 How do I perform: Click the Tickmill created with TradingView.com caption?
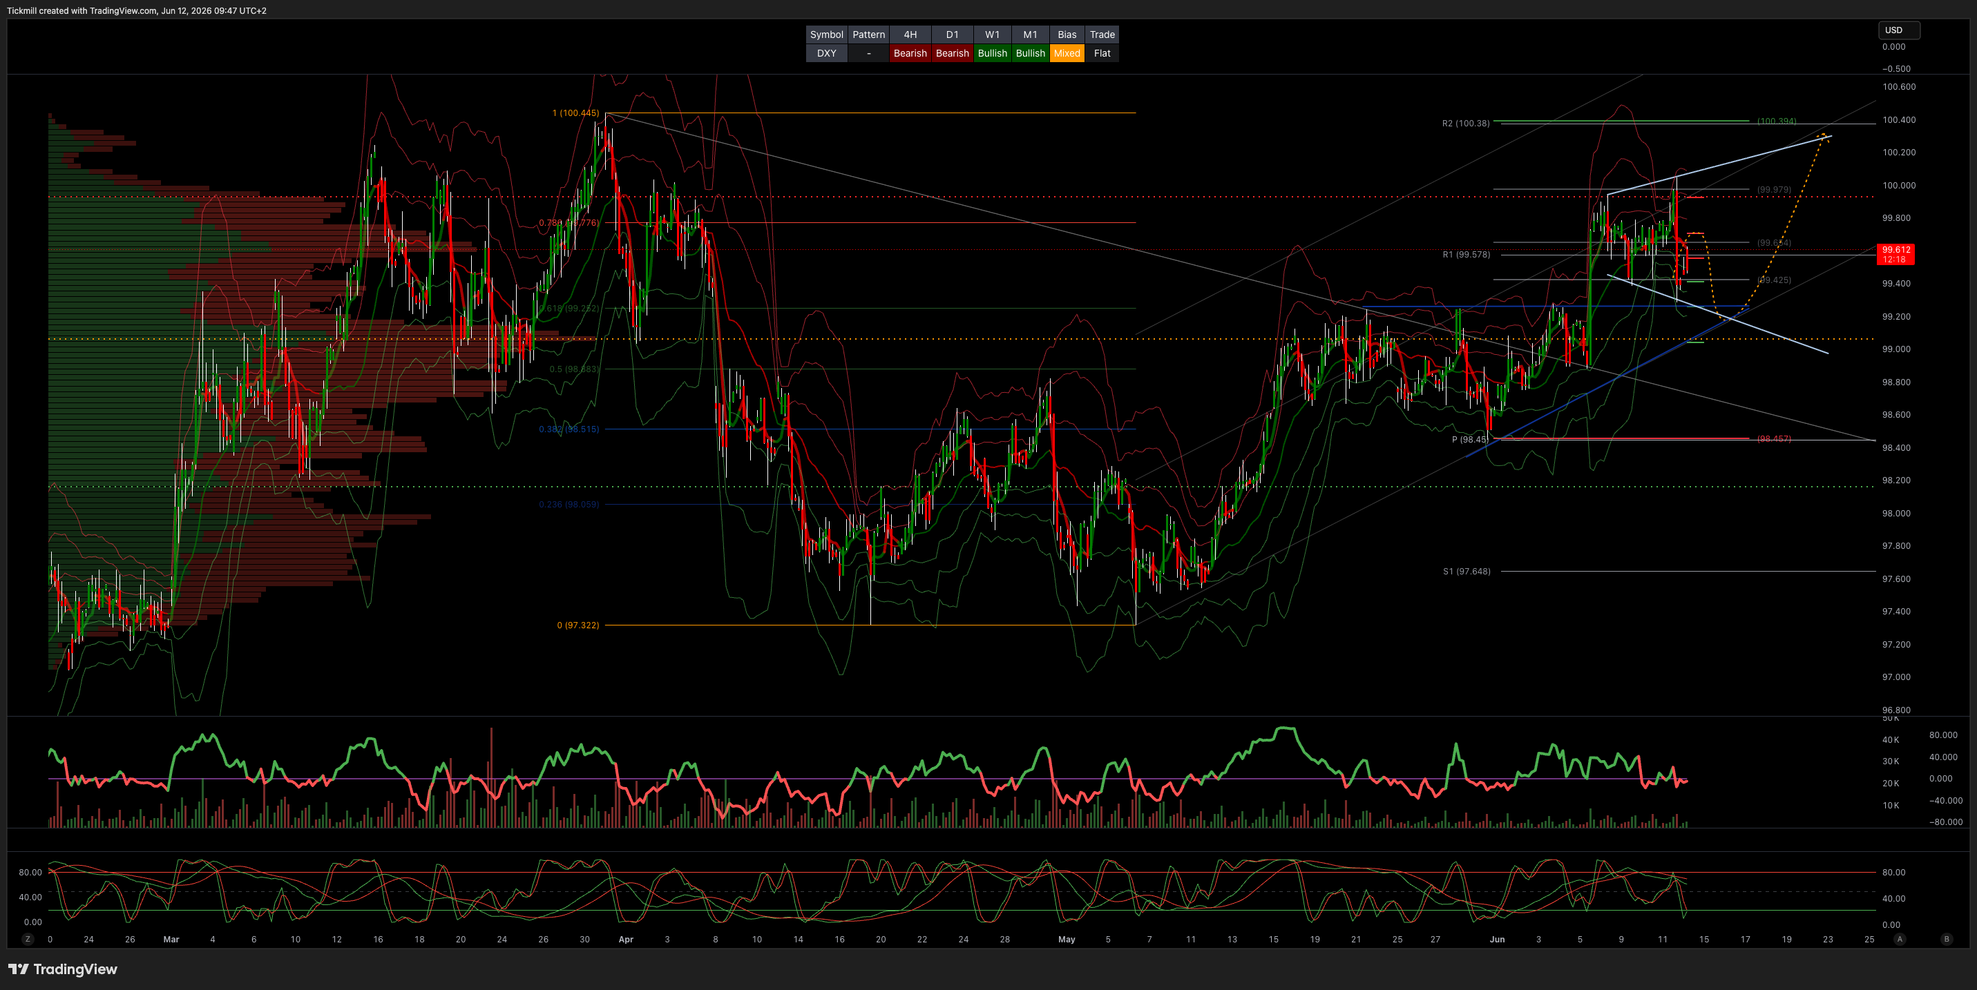click(x=137, y=11)
